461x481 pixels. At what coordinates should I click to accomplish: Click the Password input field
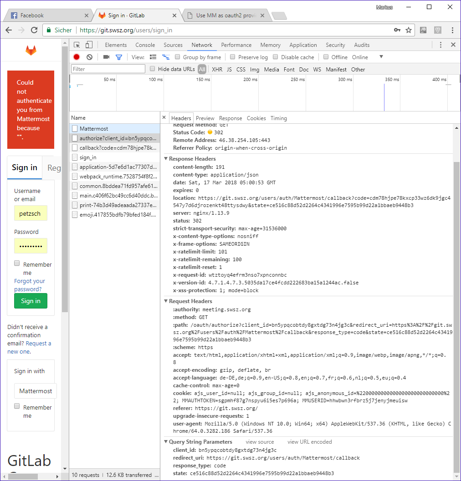(x=31, y=246)
